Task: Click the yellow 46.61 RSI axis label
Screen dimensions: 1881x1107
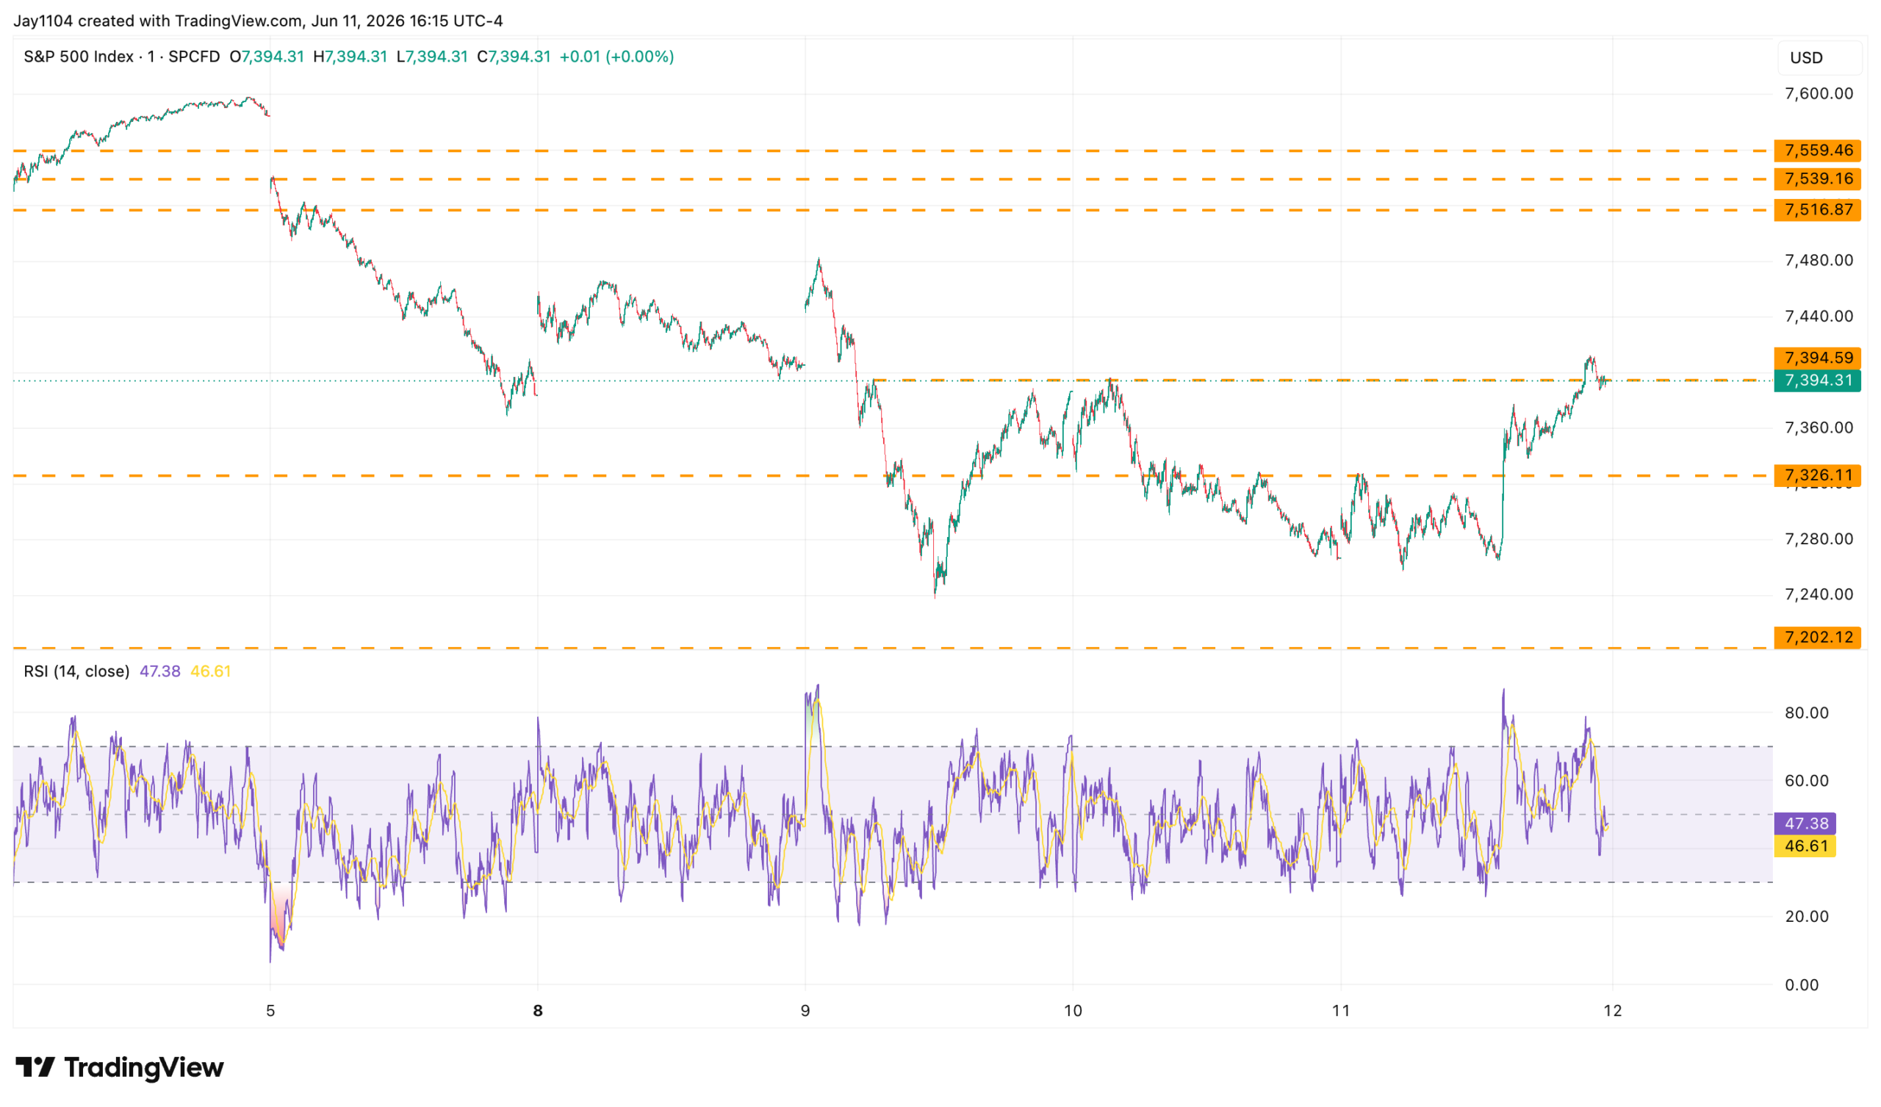Action: (x=1805, y=846)
